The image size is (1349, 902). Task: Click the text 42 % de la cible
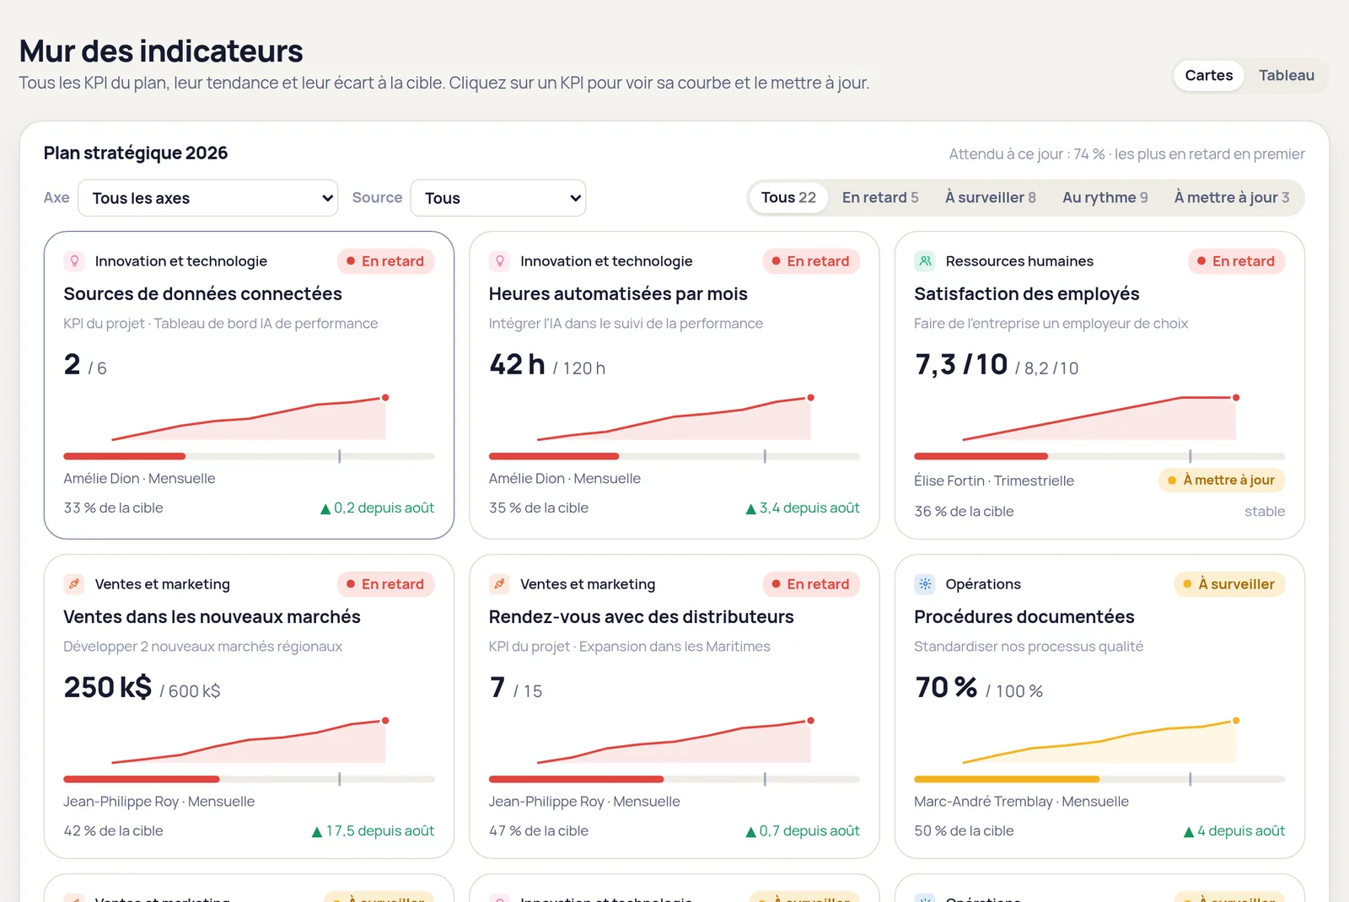(x=113, y=831)
